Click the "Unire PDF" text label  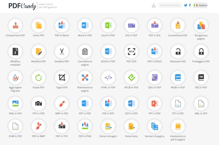tap(38, 36)
